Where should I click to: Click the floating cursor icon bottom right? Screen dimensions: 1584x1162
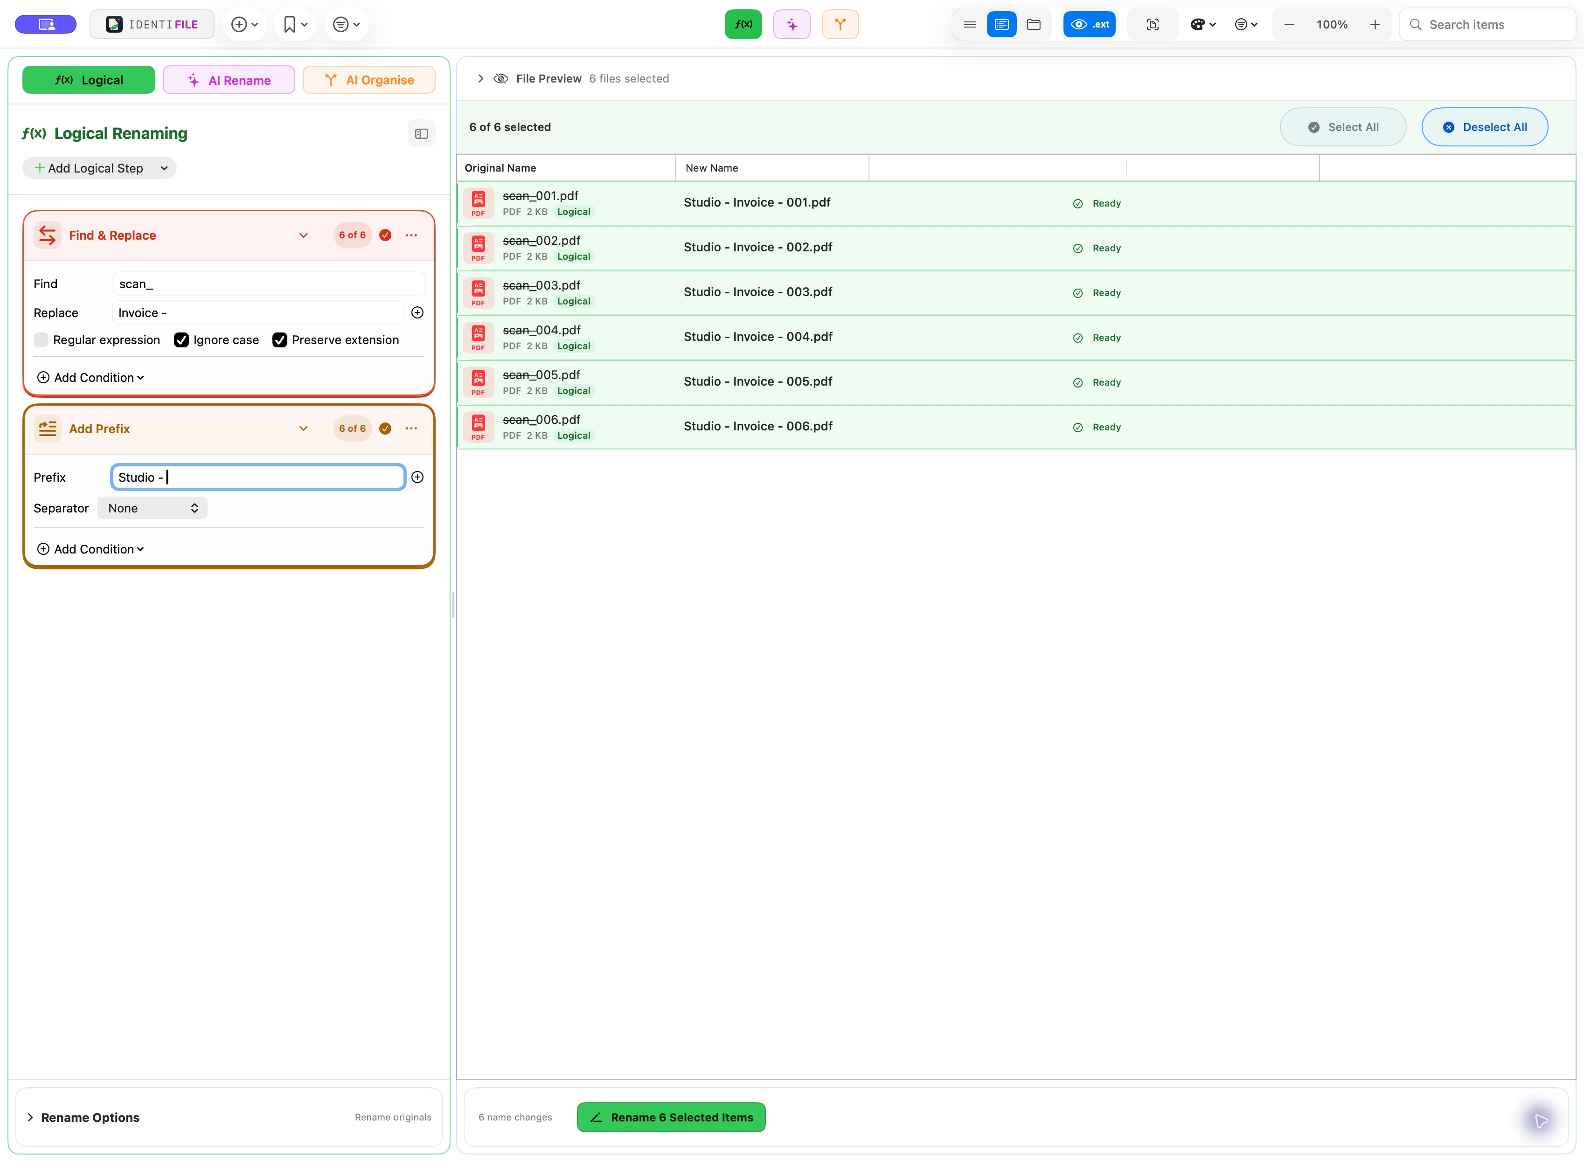[1541, 1120]
